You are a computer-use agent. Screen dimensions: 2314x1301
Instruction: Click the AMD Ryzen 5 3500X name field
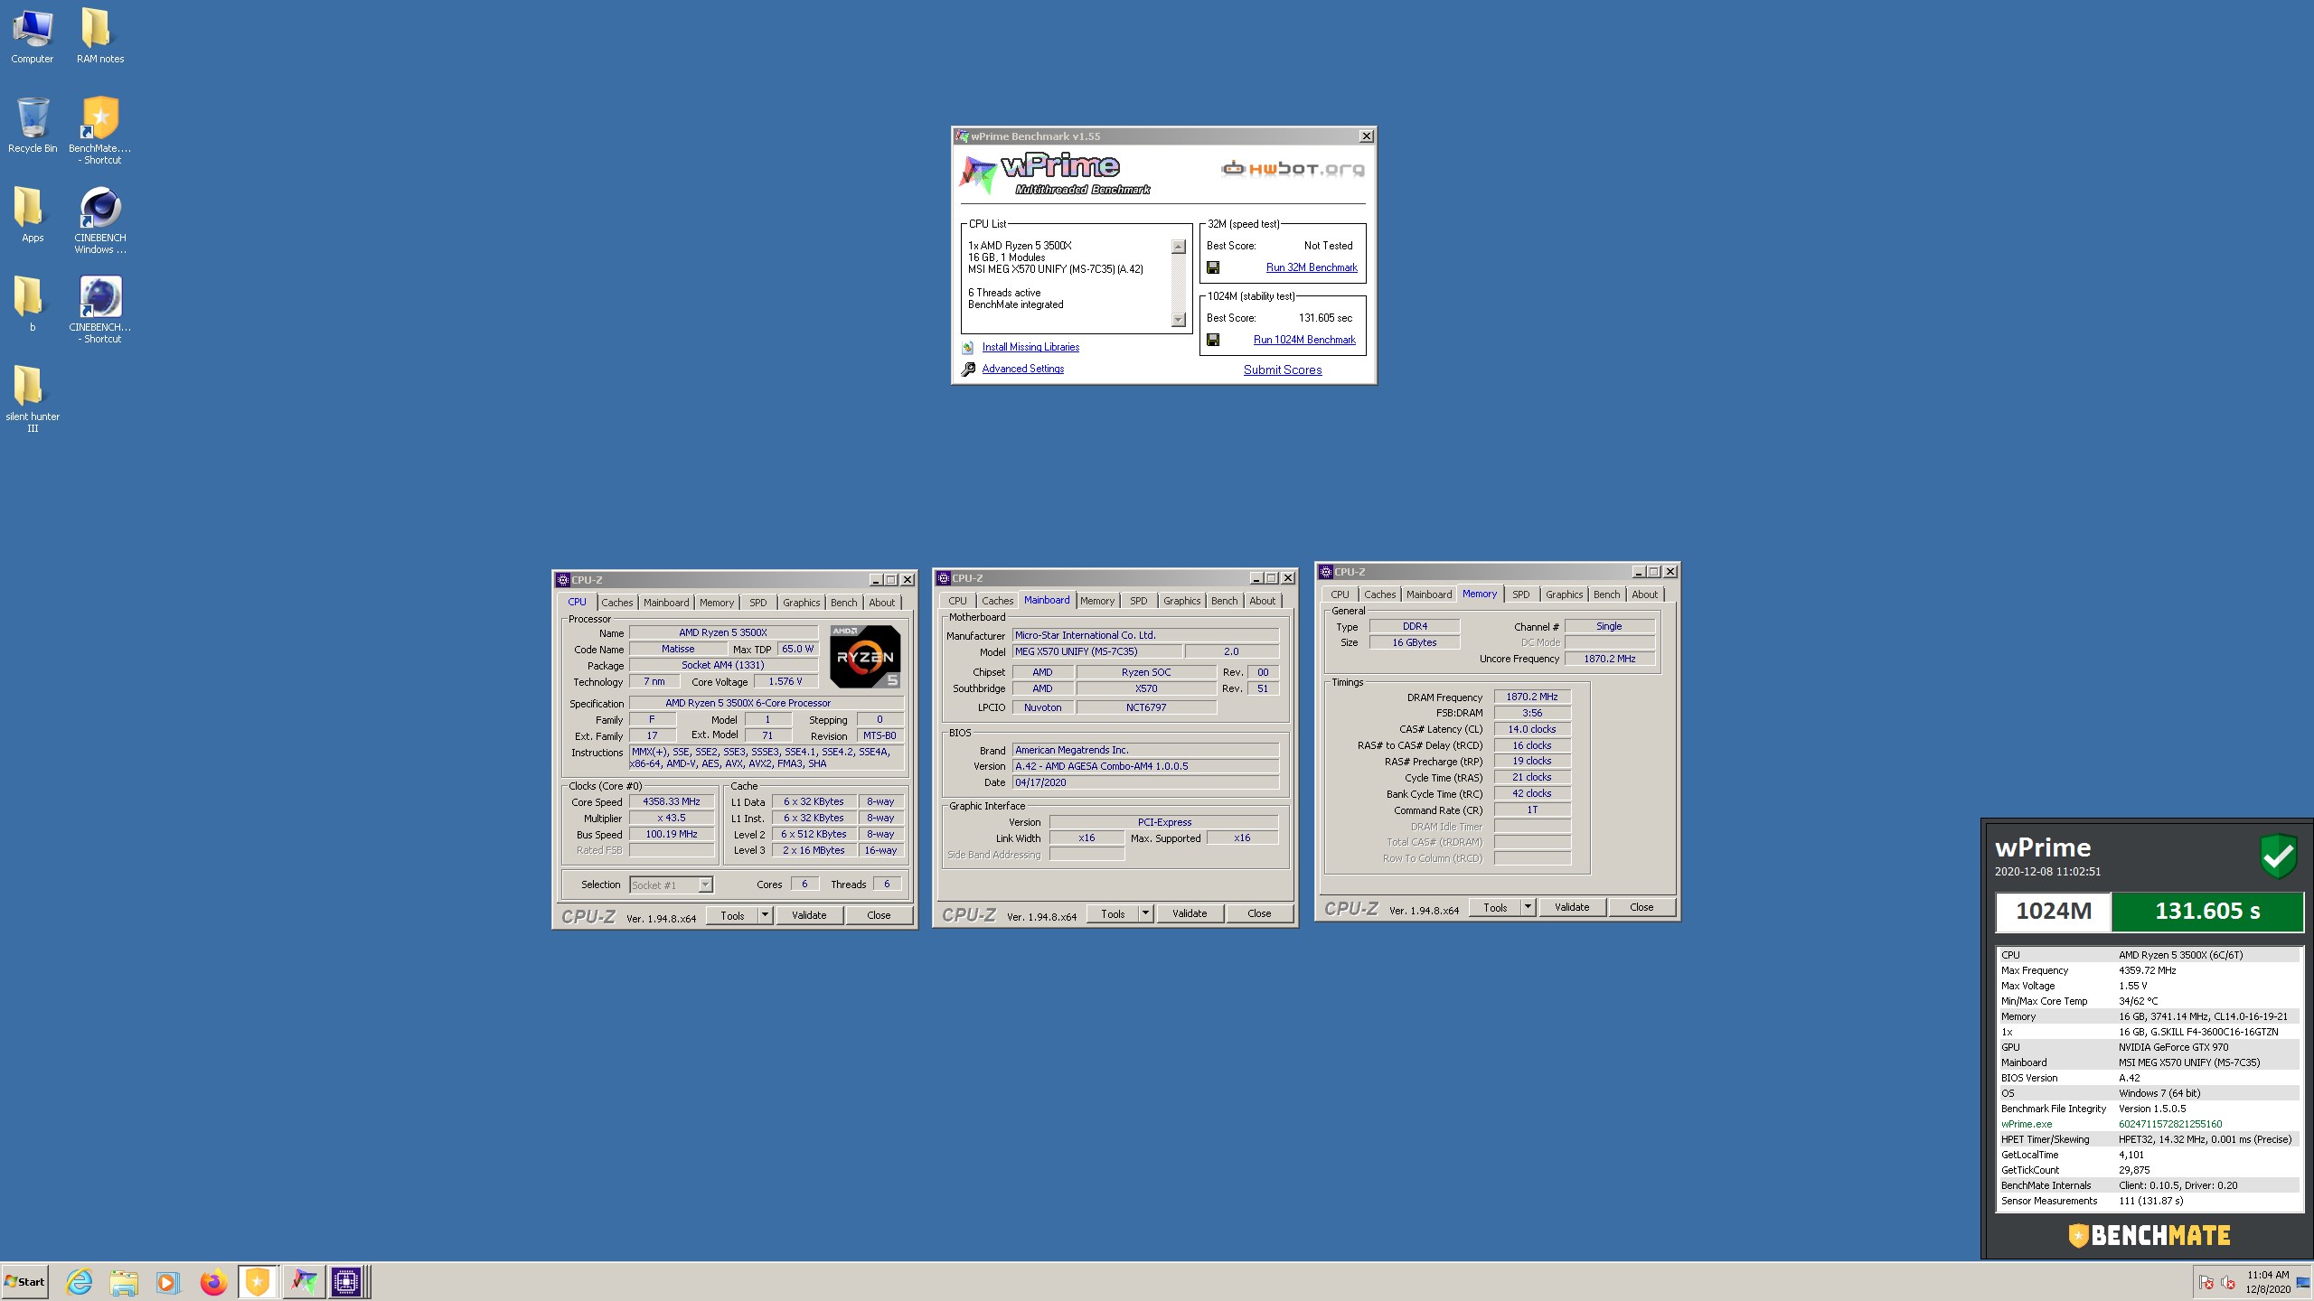(723, 632)
